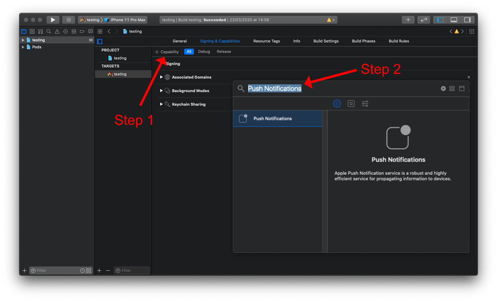This screenshot has width=497, height=301.
Task: Remove the Associated Domains capability
Action: click(469, 77)
